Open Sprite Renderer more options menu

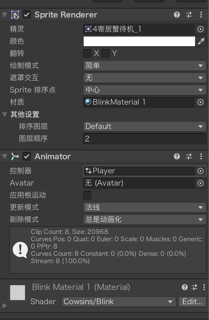click(x=201, y=15)
